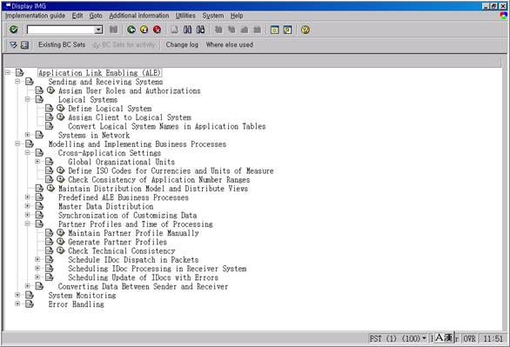Click the Where else used button
Image resolution: width=510 pixels, height=347 pixels.
click(229, 45)
